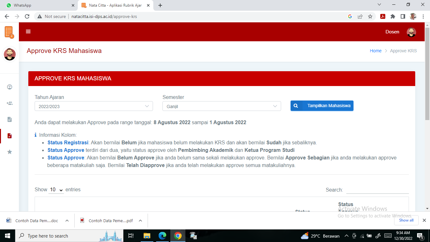Viewport: 430px width, 242px height.
Task: Go to Home breadcrumb link
Action: [x=376, y=51]
